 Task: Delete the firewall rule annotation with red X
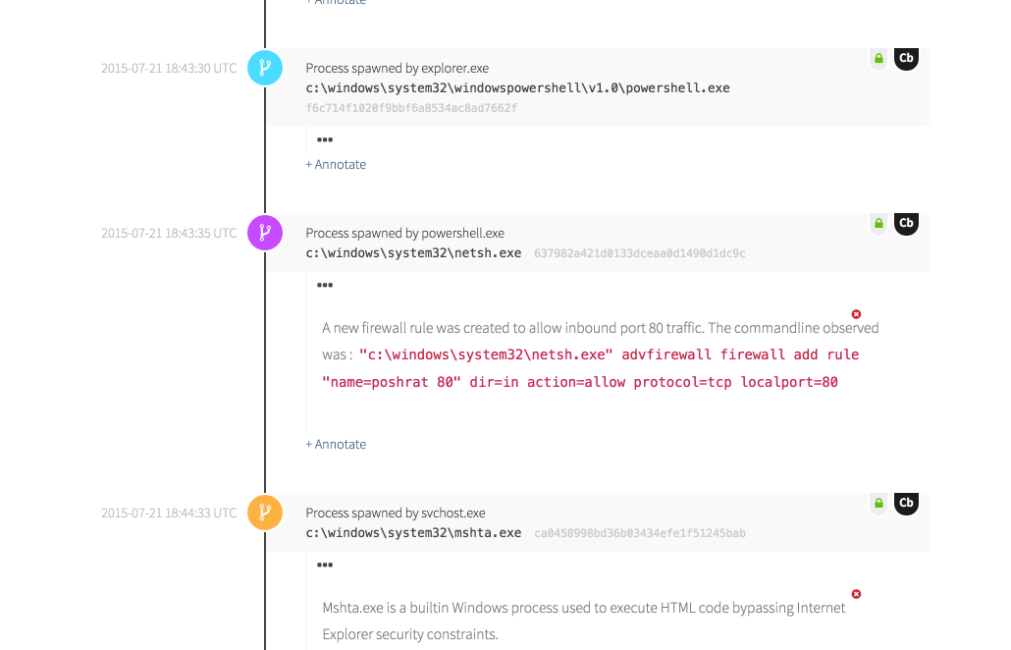[856, 314]
